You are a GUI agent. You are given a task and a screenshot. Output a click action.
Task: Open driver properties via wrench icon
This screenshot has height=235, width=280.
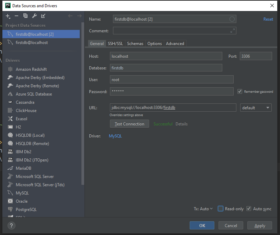[34, 16]
